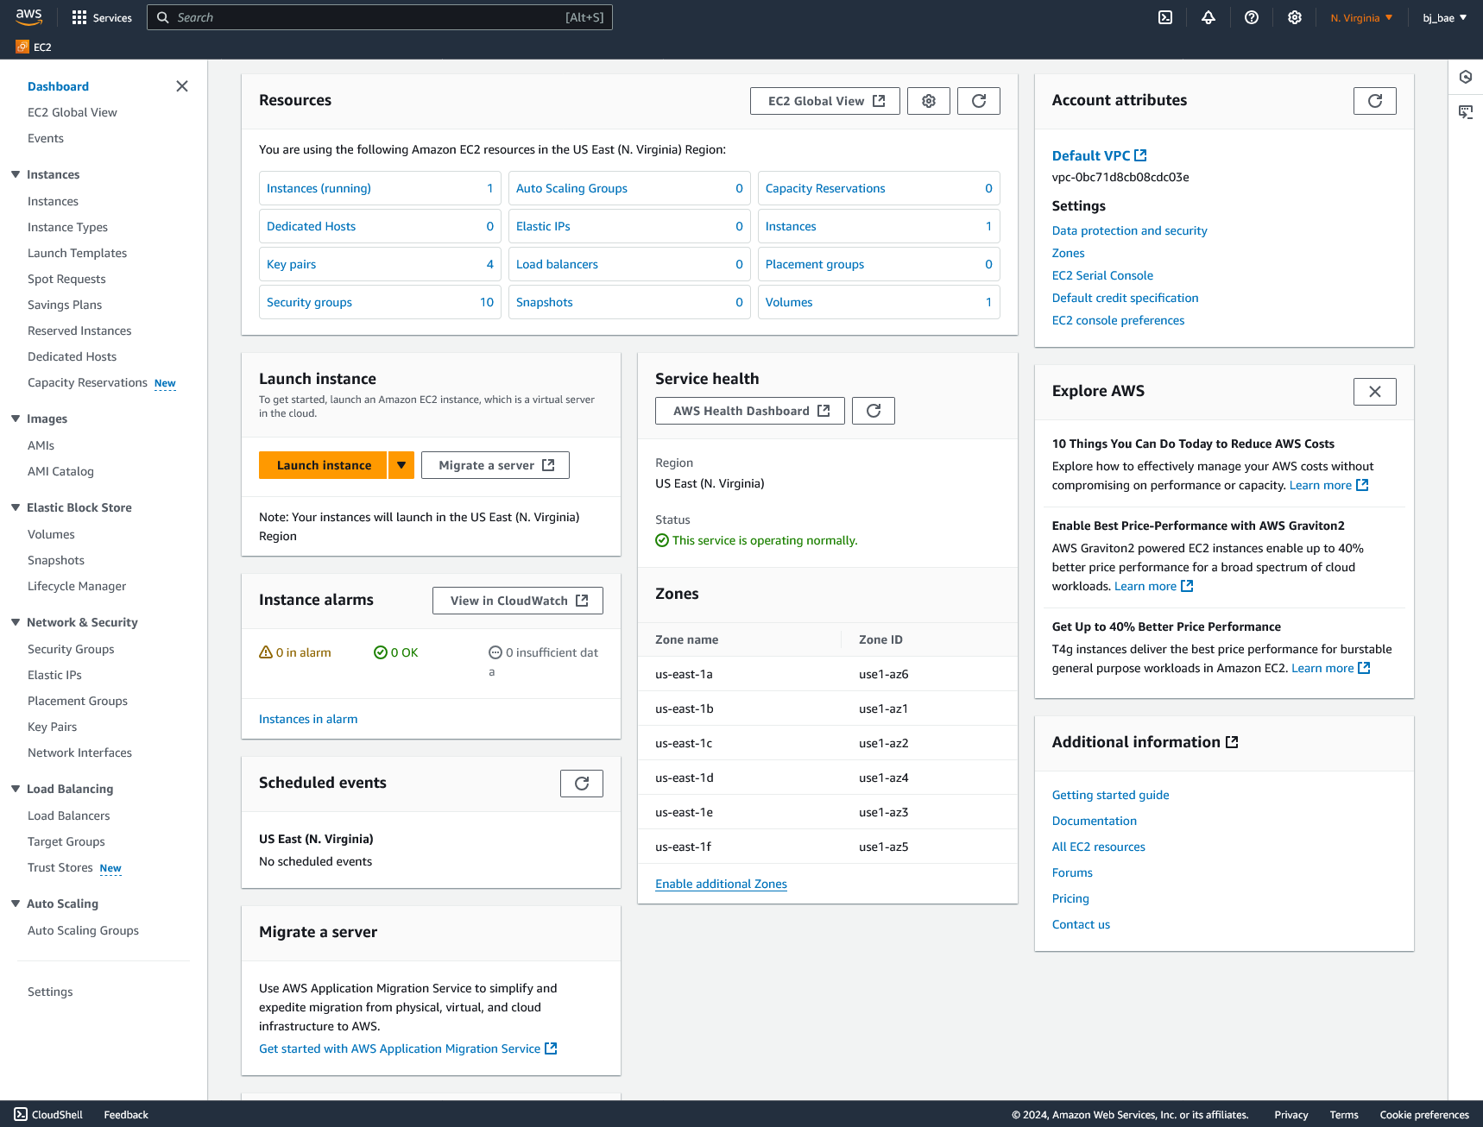Open the notifications bell icon

1208,17
